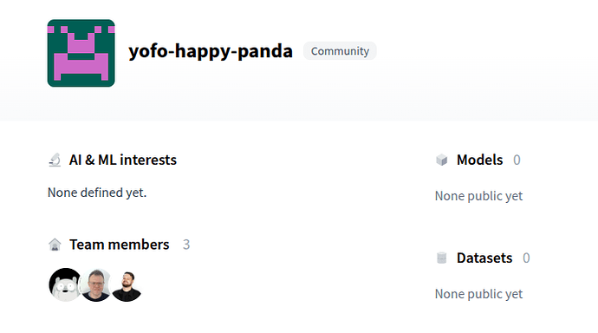Click the Team members heading
This screenshot has width=598, height=333.
click(x=120, y=245)
